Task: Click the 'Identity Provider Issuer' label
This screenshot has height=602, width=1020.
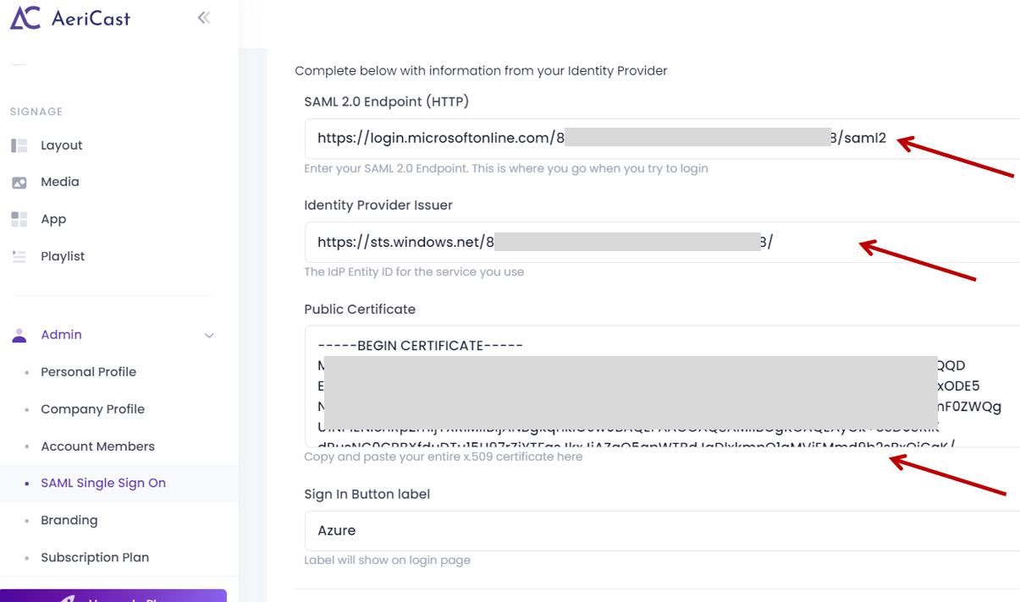Action: [x=378, y=205]
